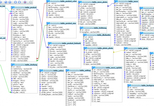Open the designer help icon
Viewport: 154px width, 106px height.
pyautogui.click(x=1, y=2)
